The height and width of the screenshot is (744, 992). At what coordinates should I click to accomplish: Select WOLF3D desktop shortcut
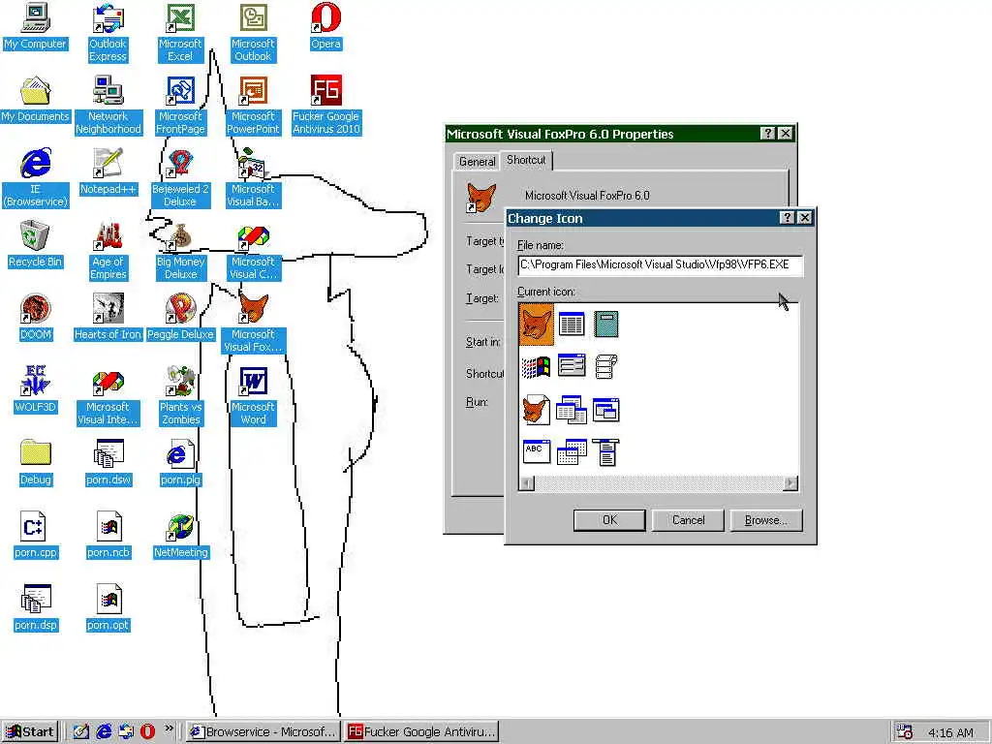tap(35, 391)
